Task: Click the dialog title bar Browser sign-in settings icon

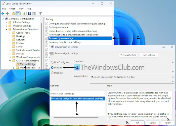Action: pyautogui.click(x=52, y=47)
